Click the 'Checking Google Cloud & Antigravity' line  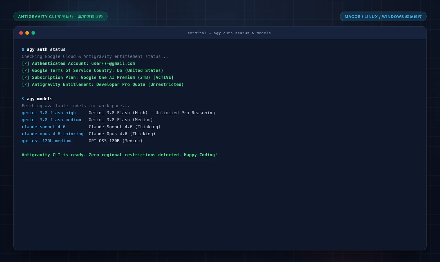[95, 56]
